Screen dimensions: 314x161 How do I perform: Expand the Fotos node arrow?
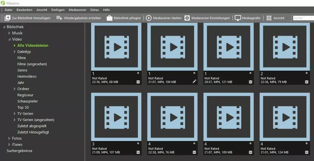coord(9,138)
